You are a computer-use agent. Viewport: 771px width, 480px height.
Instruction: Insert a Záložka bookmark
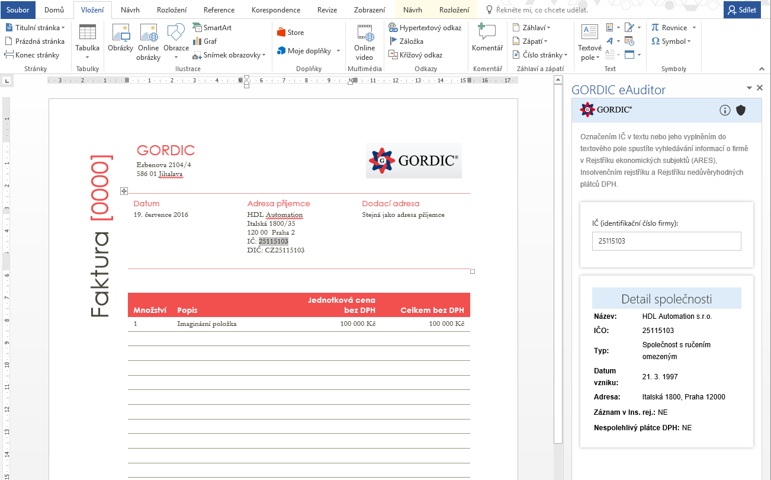tap(406, 41)
